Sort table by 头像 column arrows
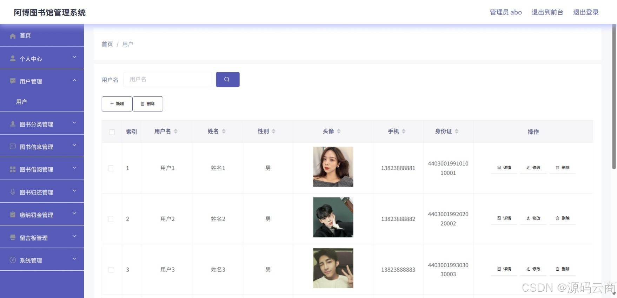The width and height of the screenshot is (617, 298). 339,131
